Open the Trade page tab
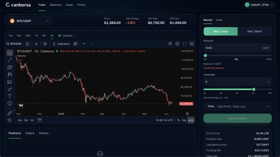Screen dimensions: 280x157 tap(42, 5)
